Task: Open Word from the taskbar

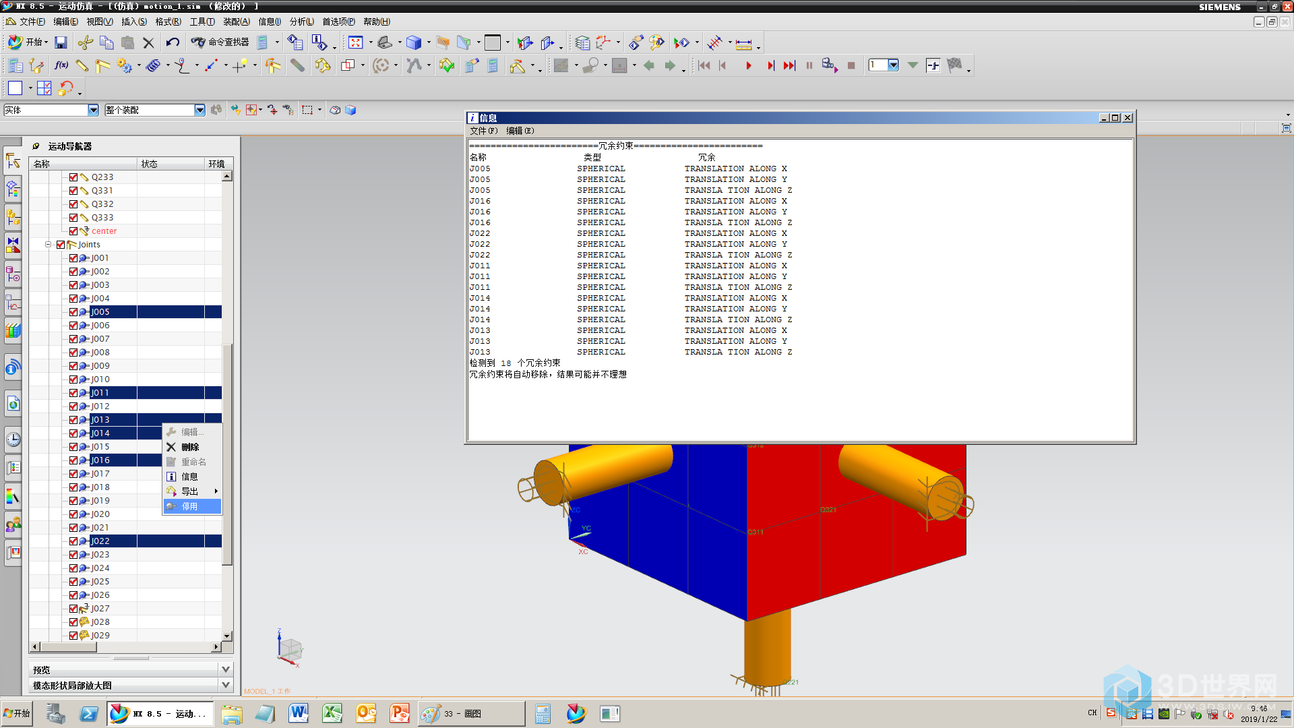Action: (x=298, y=713)
